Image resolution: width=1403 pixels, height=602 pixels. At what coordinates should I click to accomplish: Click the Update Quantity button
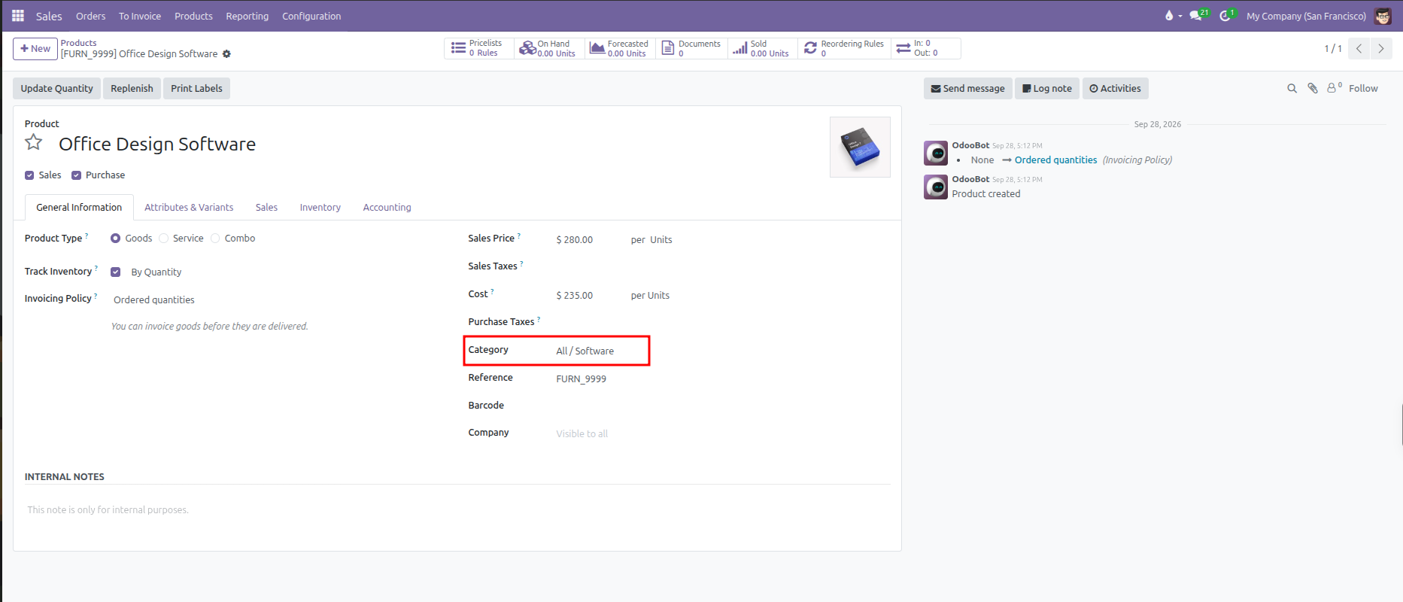57,89
